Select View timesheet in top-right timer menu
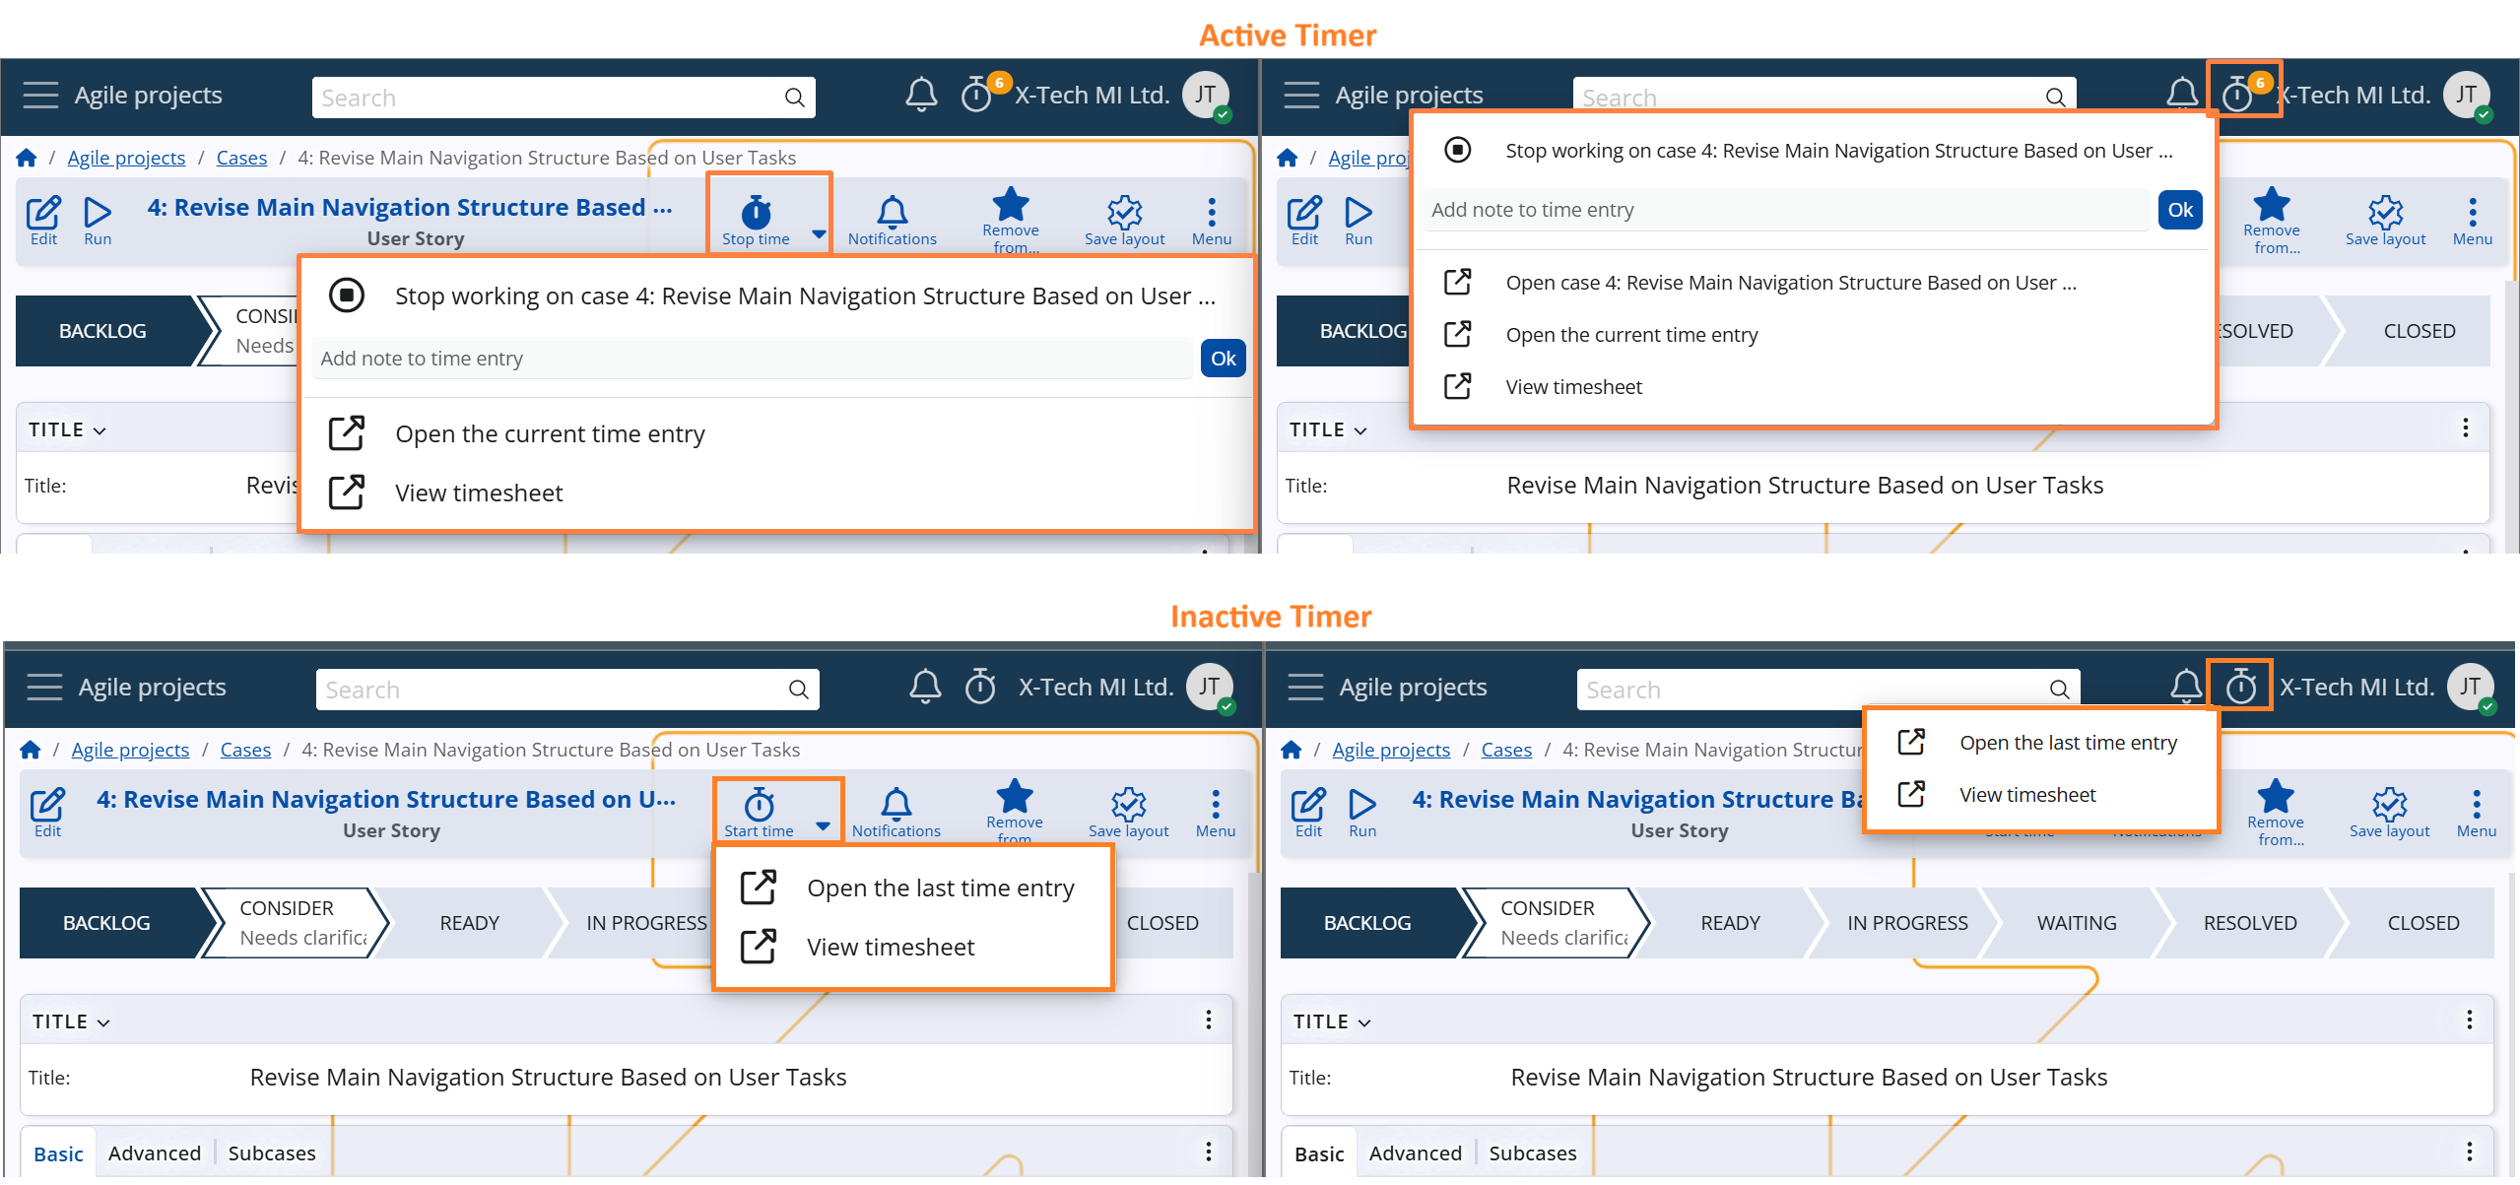 pos(1572,387)
